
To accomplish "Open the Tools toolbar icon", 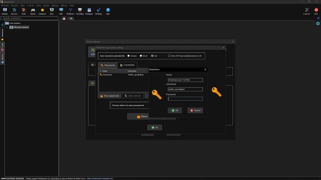I will [x=24, y=11].
